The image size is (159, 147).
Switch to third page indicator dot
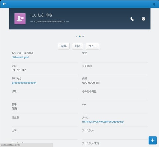pyautogui.click(x=83, y=36)
